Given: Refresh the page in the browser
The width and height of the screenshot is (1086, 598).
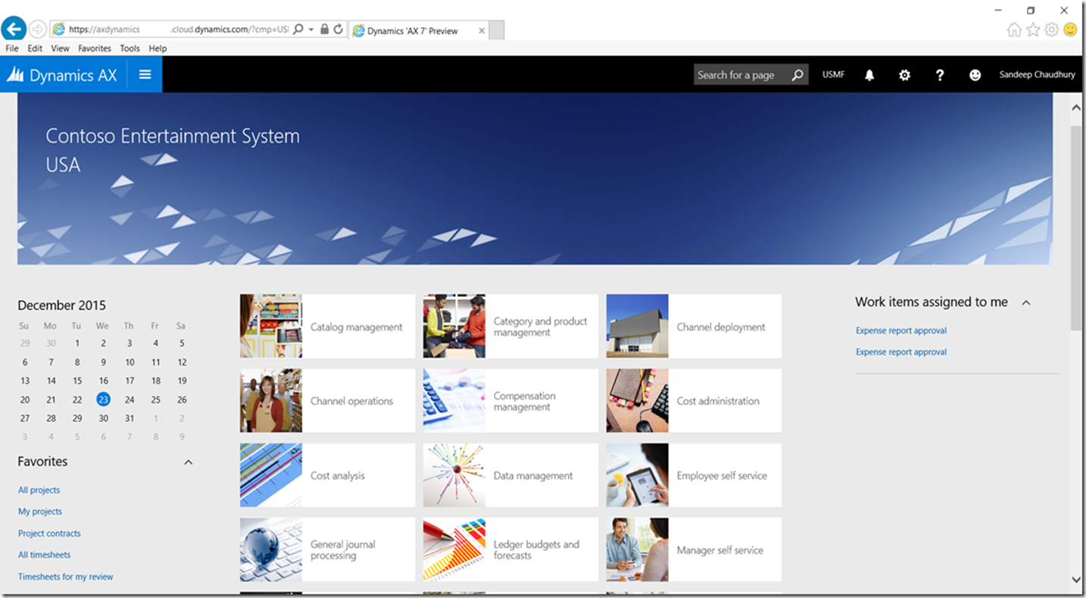Looking at the screenshot, I should [x=339, y=30].
